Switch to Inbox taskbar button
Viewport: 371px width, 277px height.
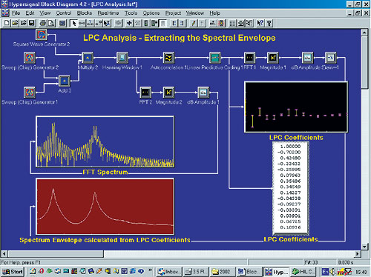tap(169, 272)
